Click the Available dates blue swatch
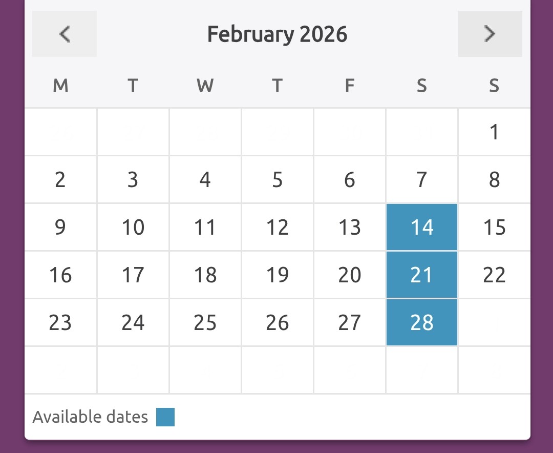Image resolution: width=553 pixels, height=453 pixels. (x=165, y=417)
